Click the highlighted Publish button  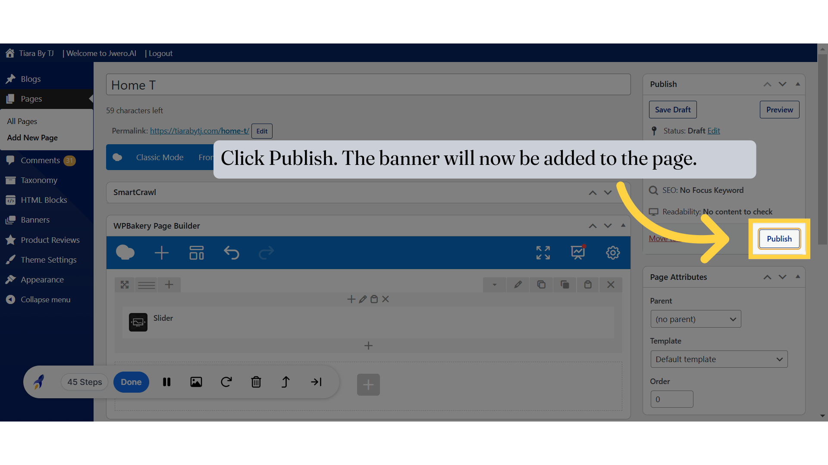(779, 239)
